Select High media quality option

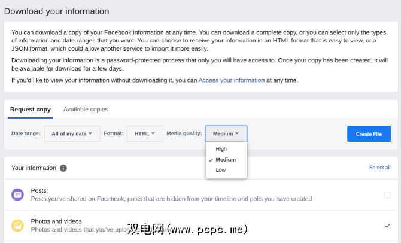221,149
